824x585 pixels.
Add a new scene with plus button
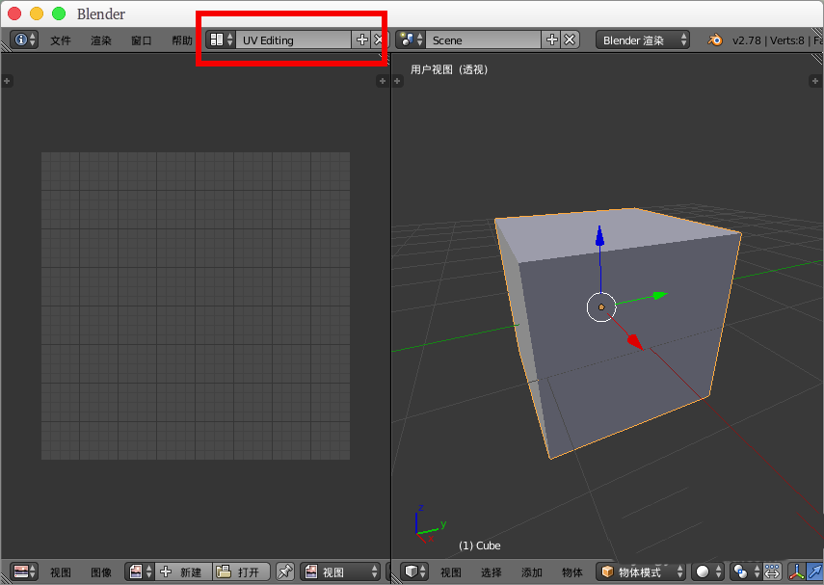pos(552,40)
